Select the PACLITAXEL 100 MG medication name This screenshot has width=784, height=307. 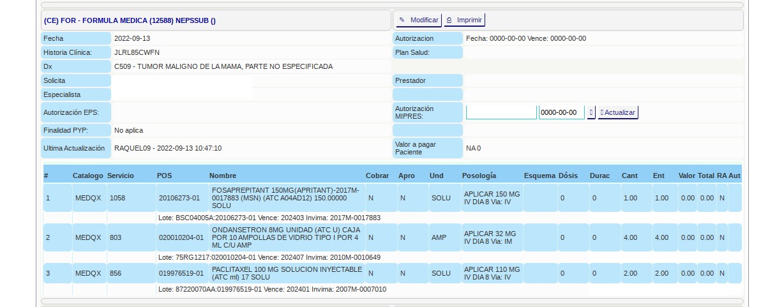(285, 273)
